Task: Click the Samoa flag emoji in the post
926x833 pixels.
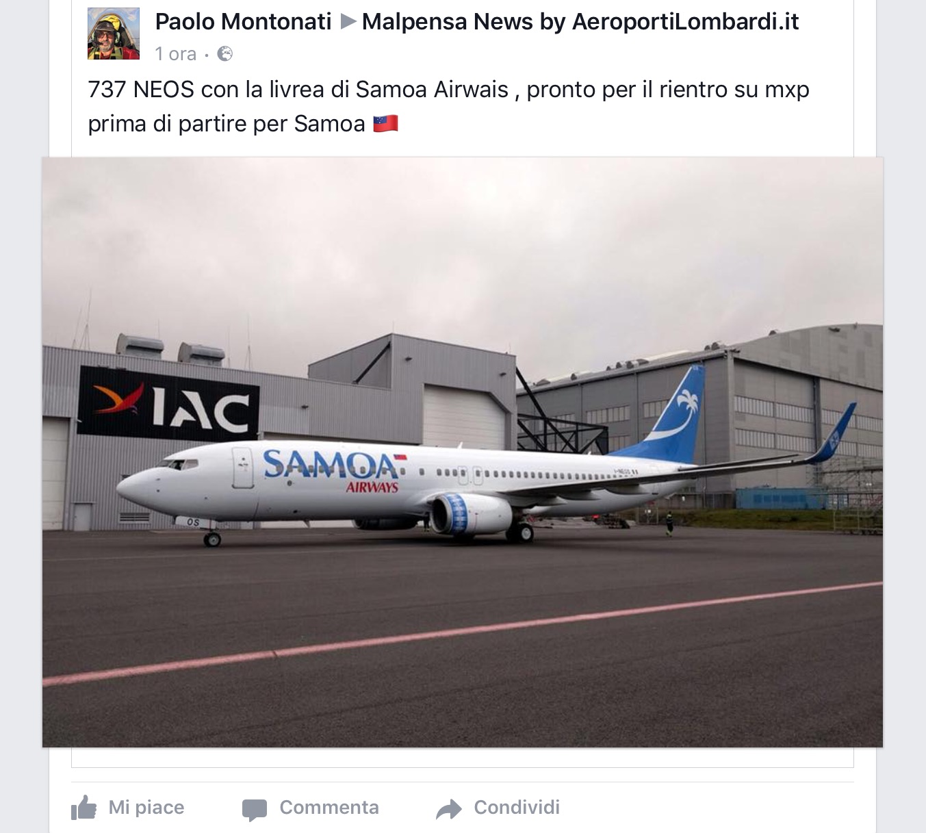Action: [385, 124]
